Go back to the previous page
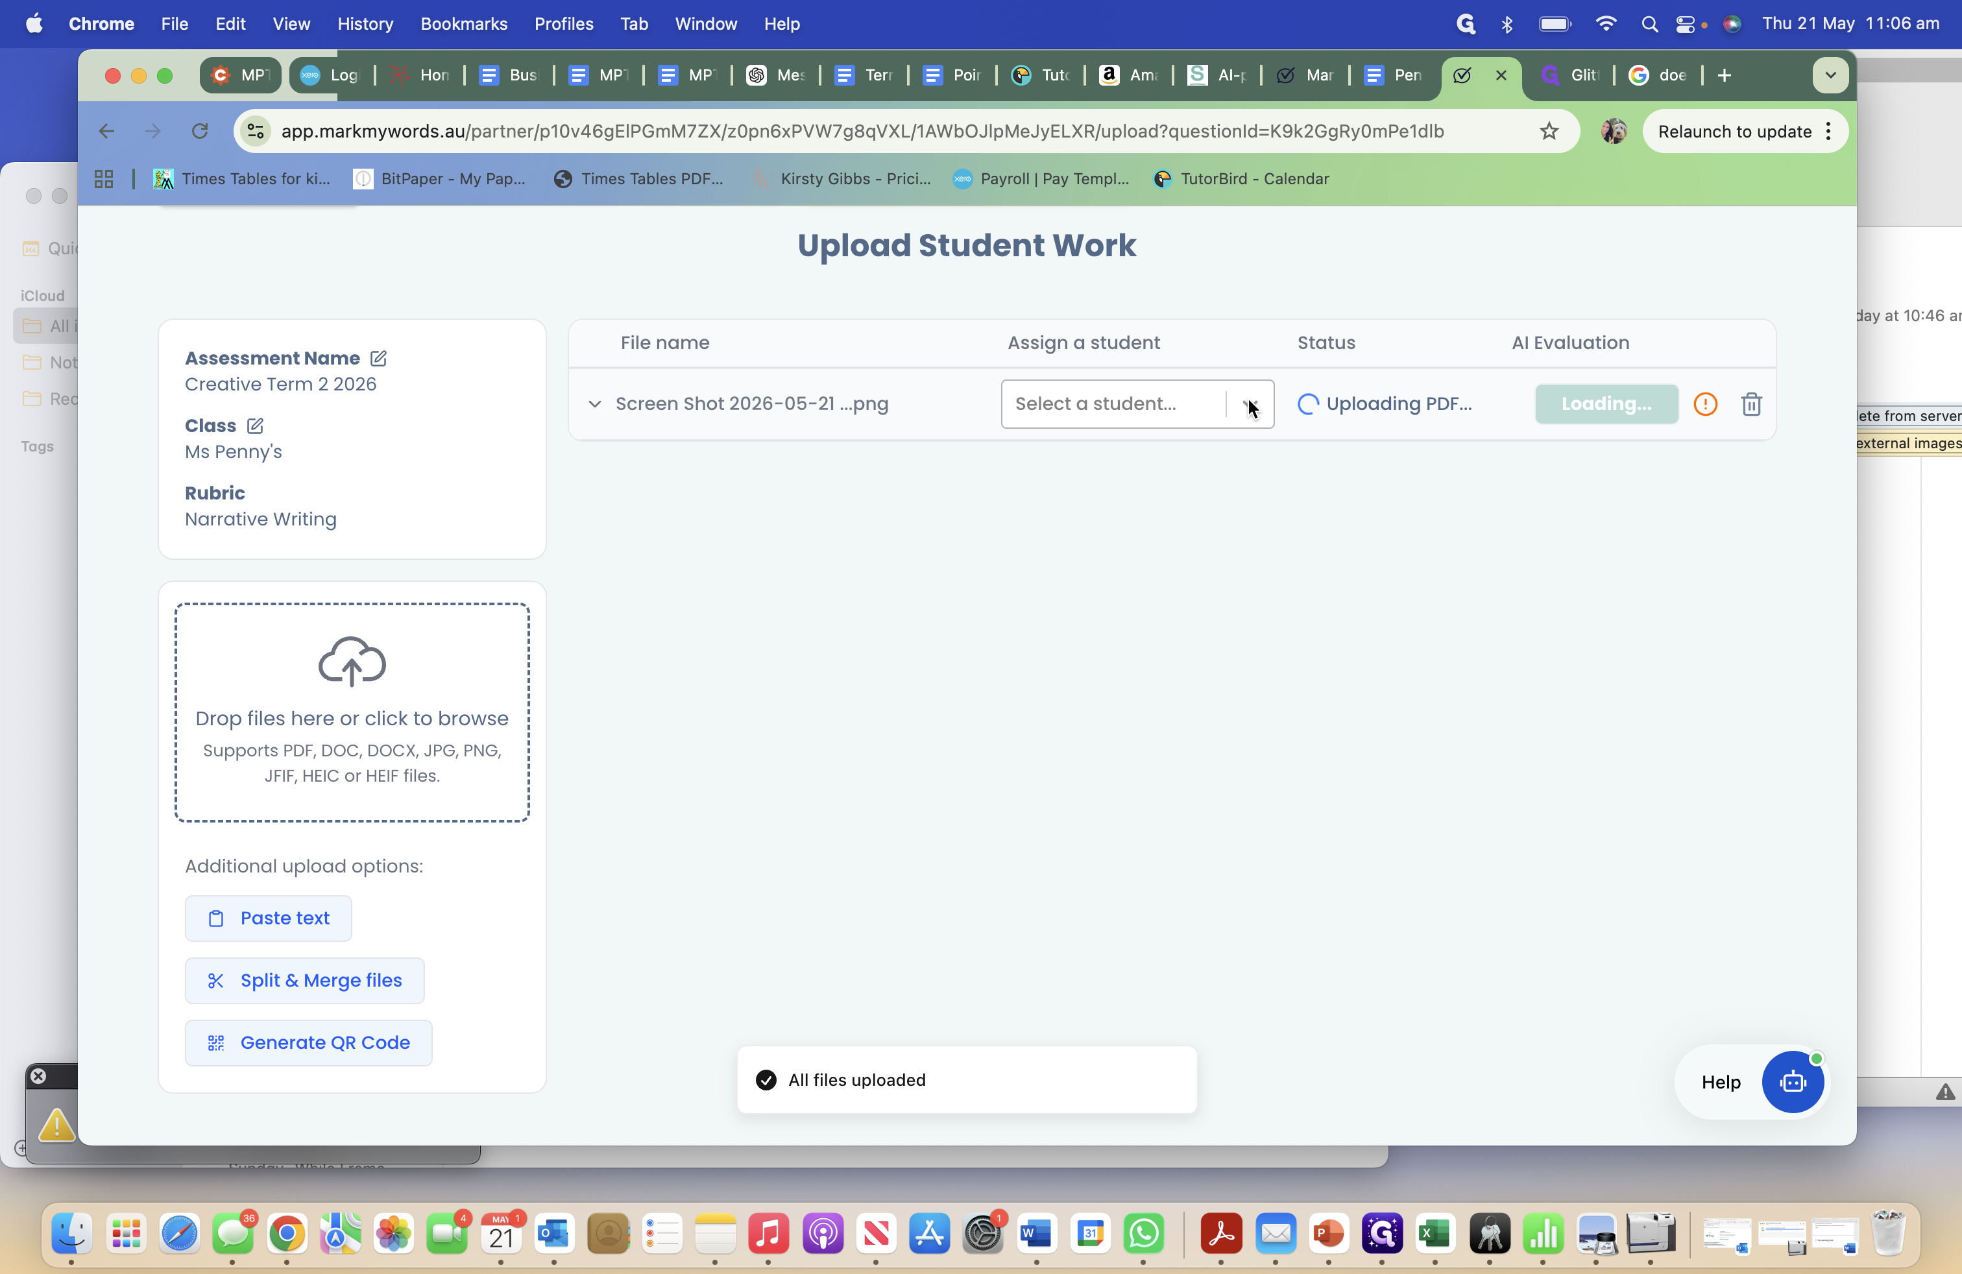Screen dimensions: 1962x1274 coord(106,131)
